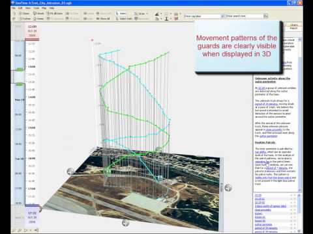
Task: Click the Closer zoom tool
Action: pos(24,14)
